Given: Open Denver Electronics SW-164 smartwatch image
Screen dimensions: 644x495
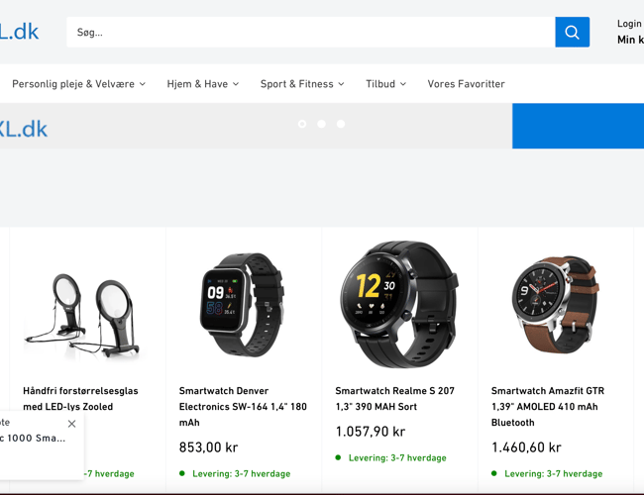Looking at the screenshot, I should (x=243, y=305).
